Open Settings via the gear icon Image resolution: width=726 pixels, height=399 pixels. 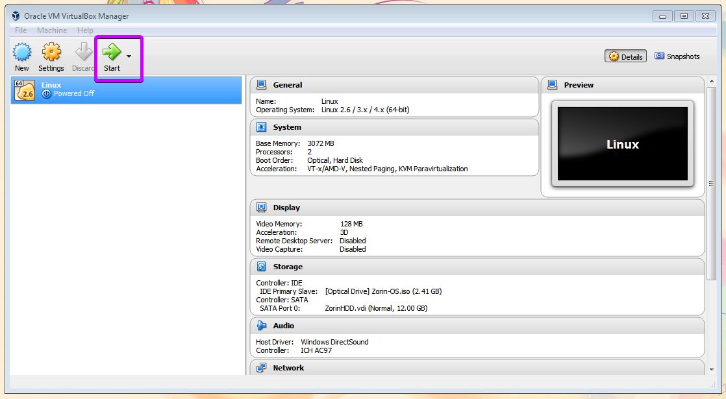pos(51,52)
